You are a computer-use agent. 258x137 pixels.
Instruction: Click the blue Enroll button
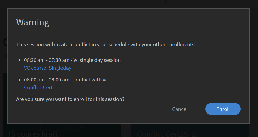click(223, 109)
